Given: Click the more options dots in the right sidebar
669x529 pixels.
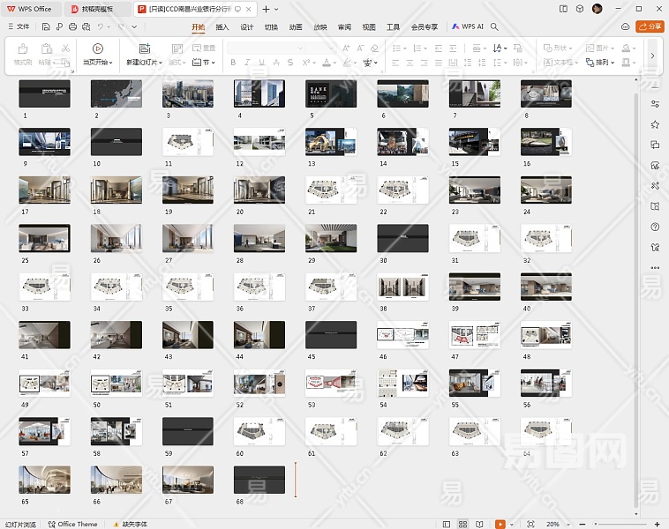Looking at the screenshot, I should click(654, 267).
